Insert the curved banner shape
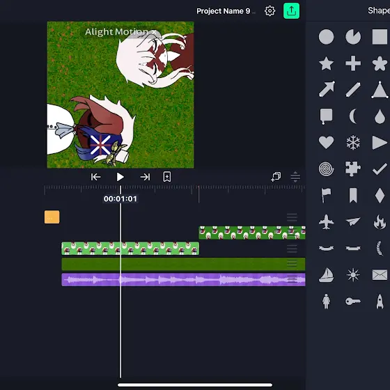Screen dimensions: 390x390 pos(326,248)
